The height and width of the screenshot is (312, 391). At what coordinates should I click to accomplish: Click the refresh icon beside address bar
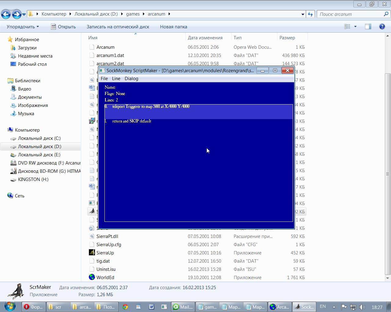point(310,14)
